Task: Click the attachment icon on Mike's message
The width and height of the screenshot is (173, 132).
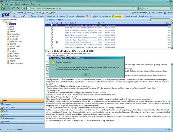Action: pyautogui.click(x=56, y=42)
